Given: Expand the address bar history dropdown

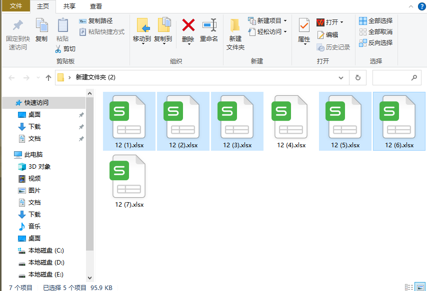Looking at the screenshot, I should [x=341, y=78].
